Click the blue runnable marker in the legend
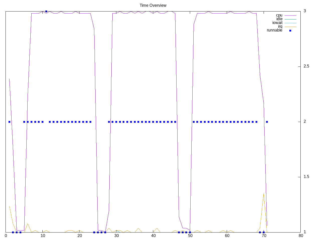 (x=290, y=30)
